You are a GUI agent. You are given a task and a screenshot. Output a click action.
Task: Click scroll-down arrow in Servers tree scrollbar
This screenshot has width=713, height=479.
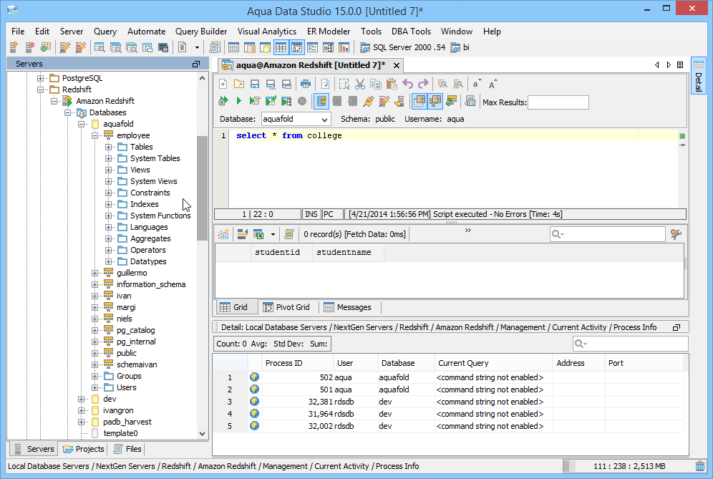203,434
